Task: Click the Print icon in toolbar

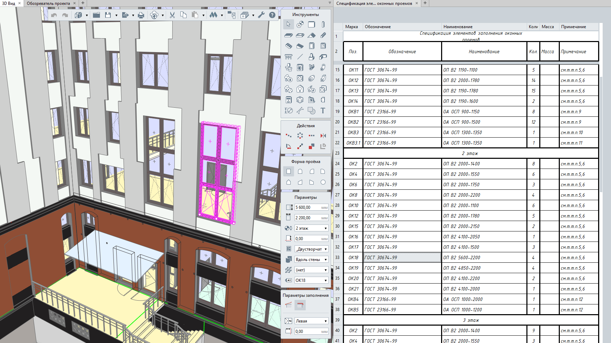Action: (x=141, y=15)
